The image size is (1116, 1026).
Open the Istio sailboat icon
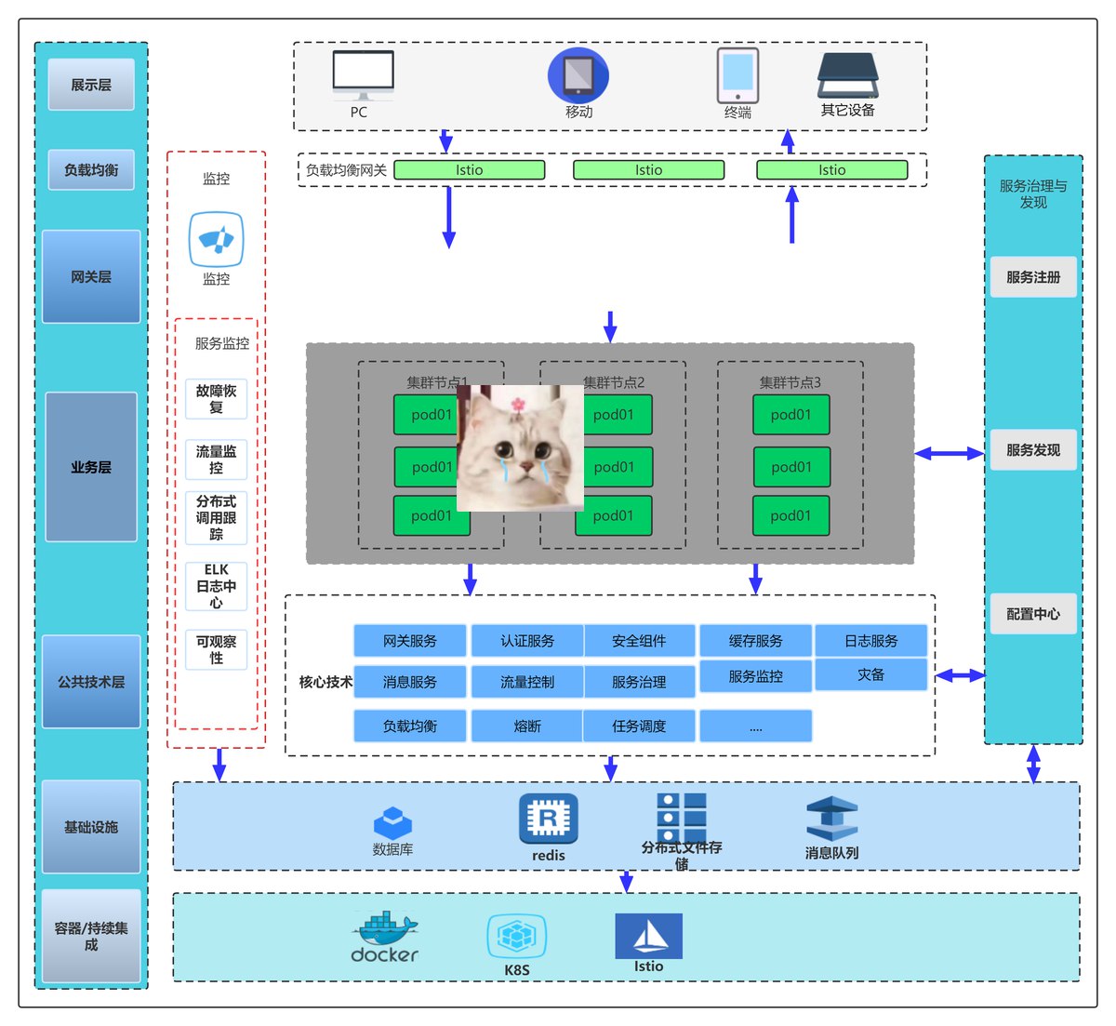(x=648, y=935)
